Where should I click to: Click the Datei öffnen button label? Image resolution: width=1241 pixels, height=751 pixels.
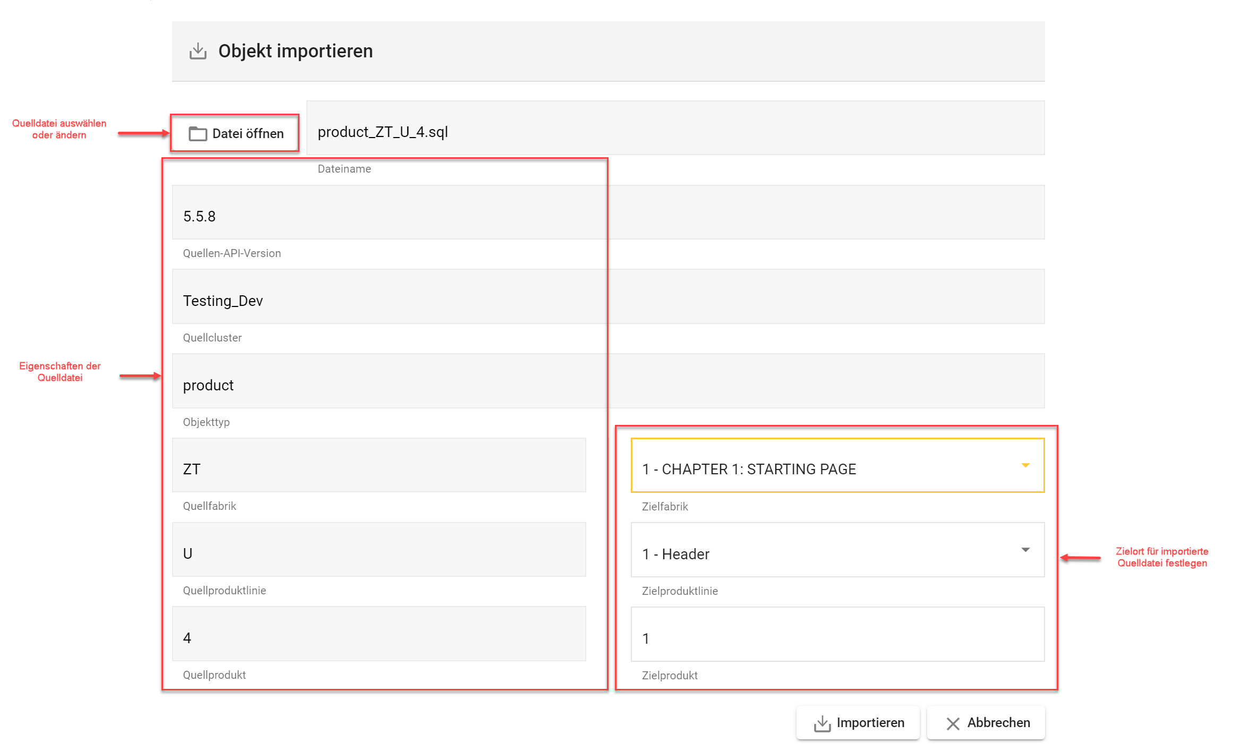[247, 133]
